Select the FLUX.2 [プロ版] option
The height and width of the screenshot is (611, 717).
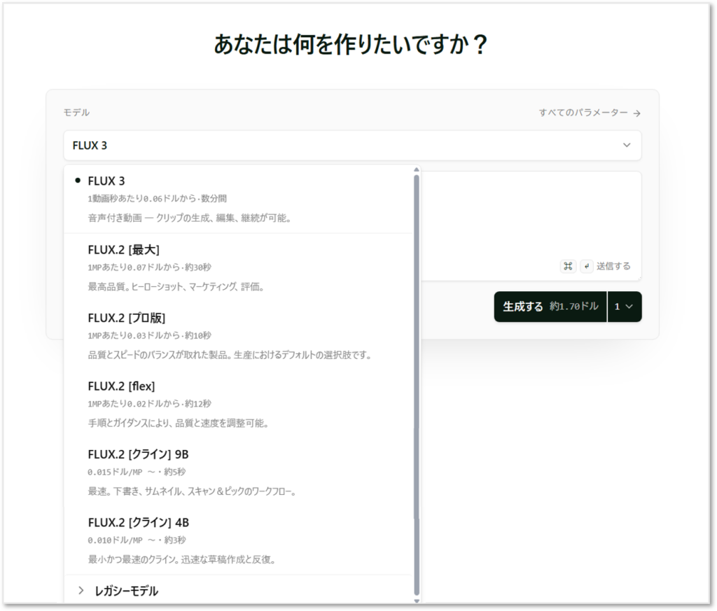[x=238, y=336]
